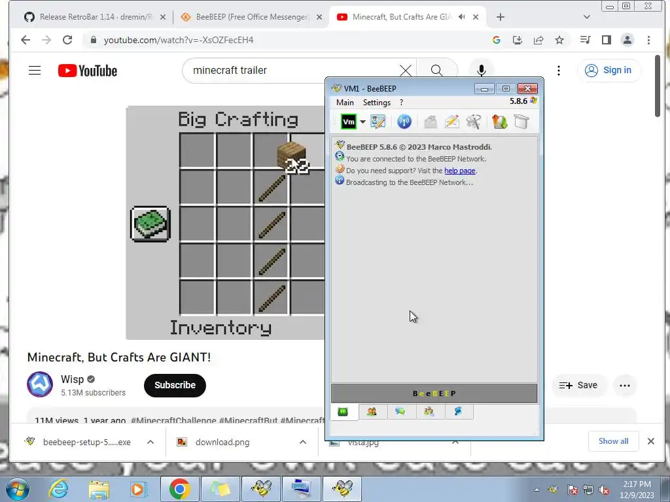Expand options for the beebeep-setup download
The image size is (670, 502).
150,443
